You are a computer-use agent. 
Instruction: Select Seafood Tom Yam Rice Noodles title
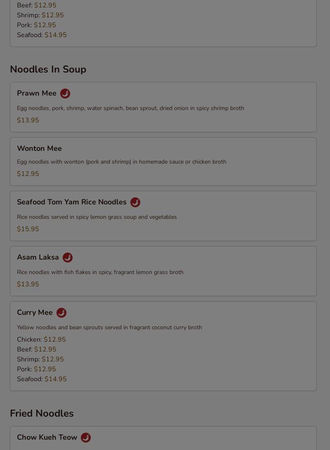pyautogui.click(x=71, y=202)
